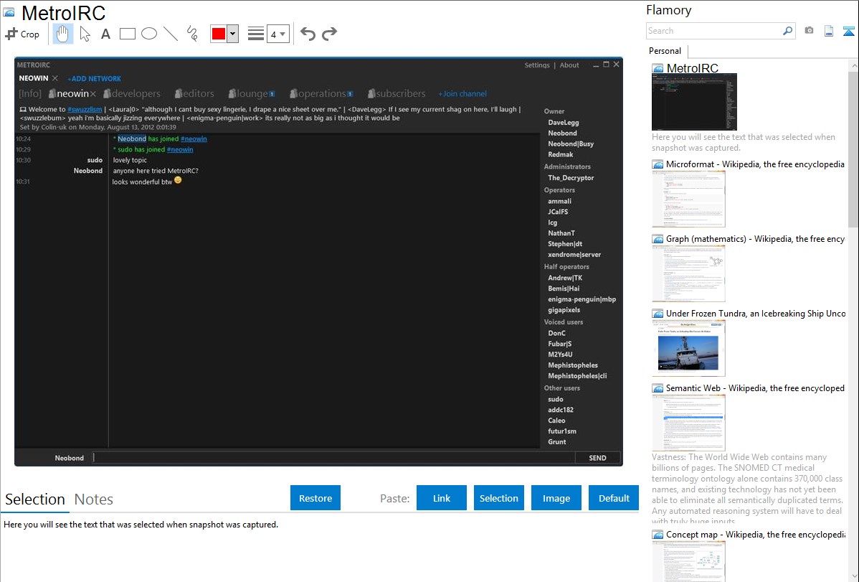Click the red color swatch
The width and height of the screenshot is (859, 582).
pyautogui.click(x=219, y=34)
